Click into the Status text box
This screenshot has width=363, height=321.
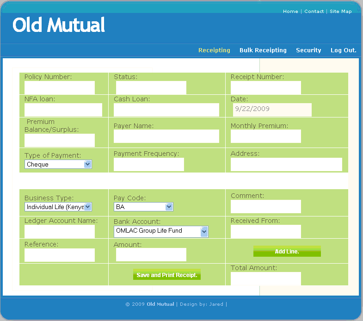point(151,87)
